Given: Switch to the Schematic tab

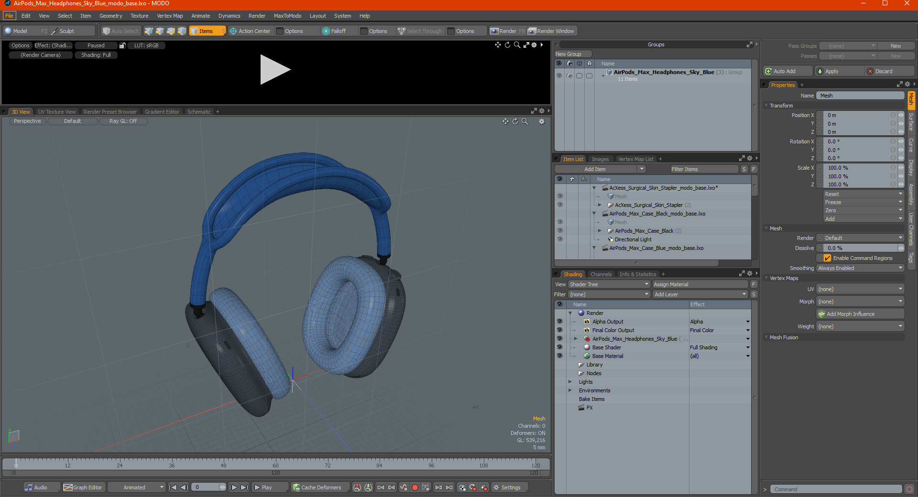Looking at the screenshot, I should click(199, 112).
